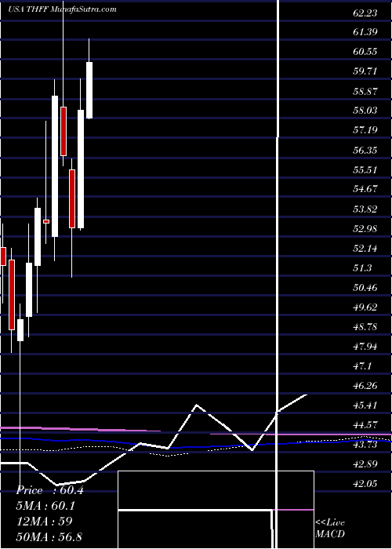The width and height of the screenshot is (392, 549).
Task: Click the 61.39 price axis label
Action: (x=365, y=32)
